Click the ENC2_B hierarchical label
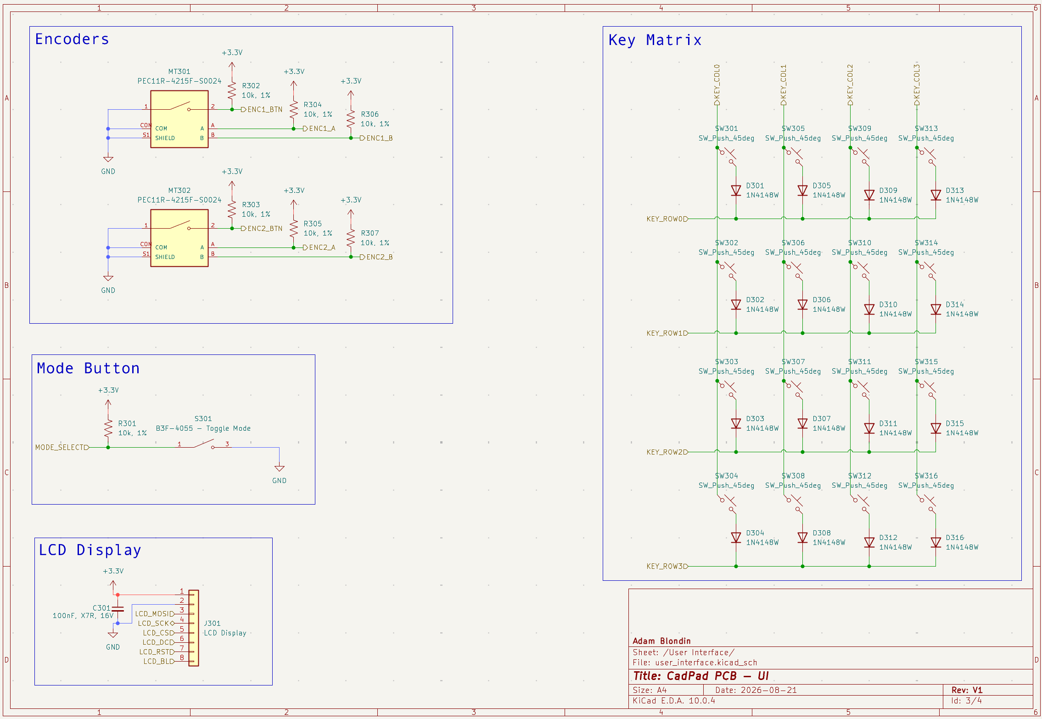1042x719 pixels. pyautogui.click(x=376, y=257)
